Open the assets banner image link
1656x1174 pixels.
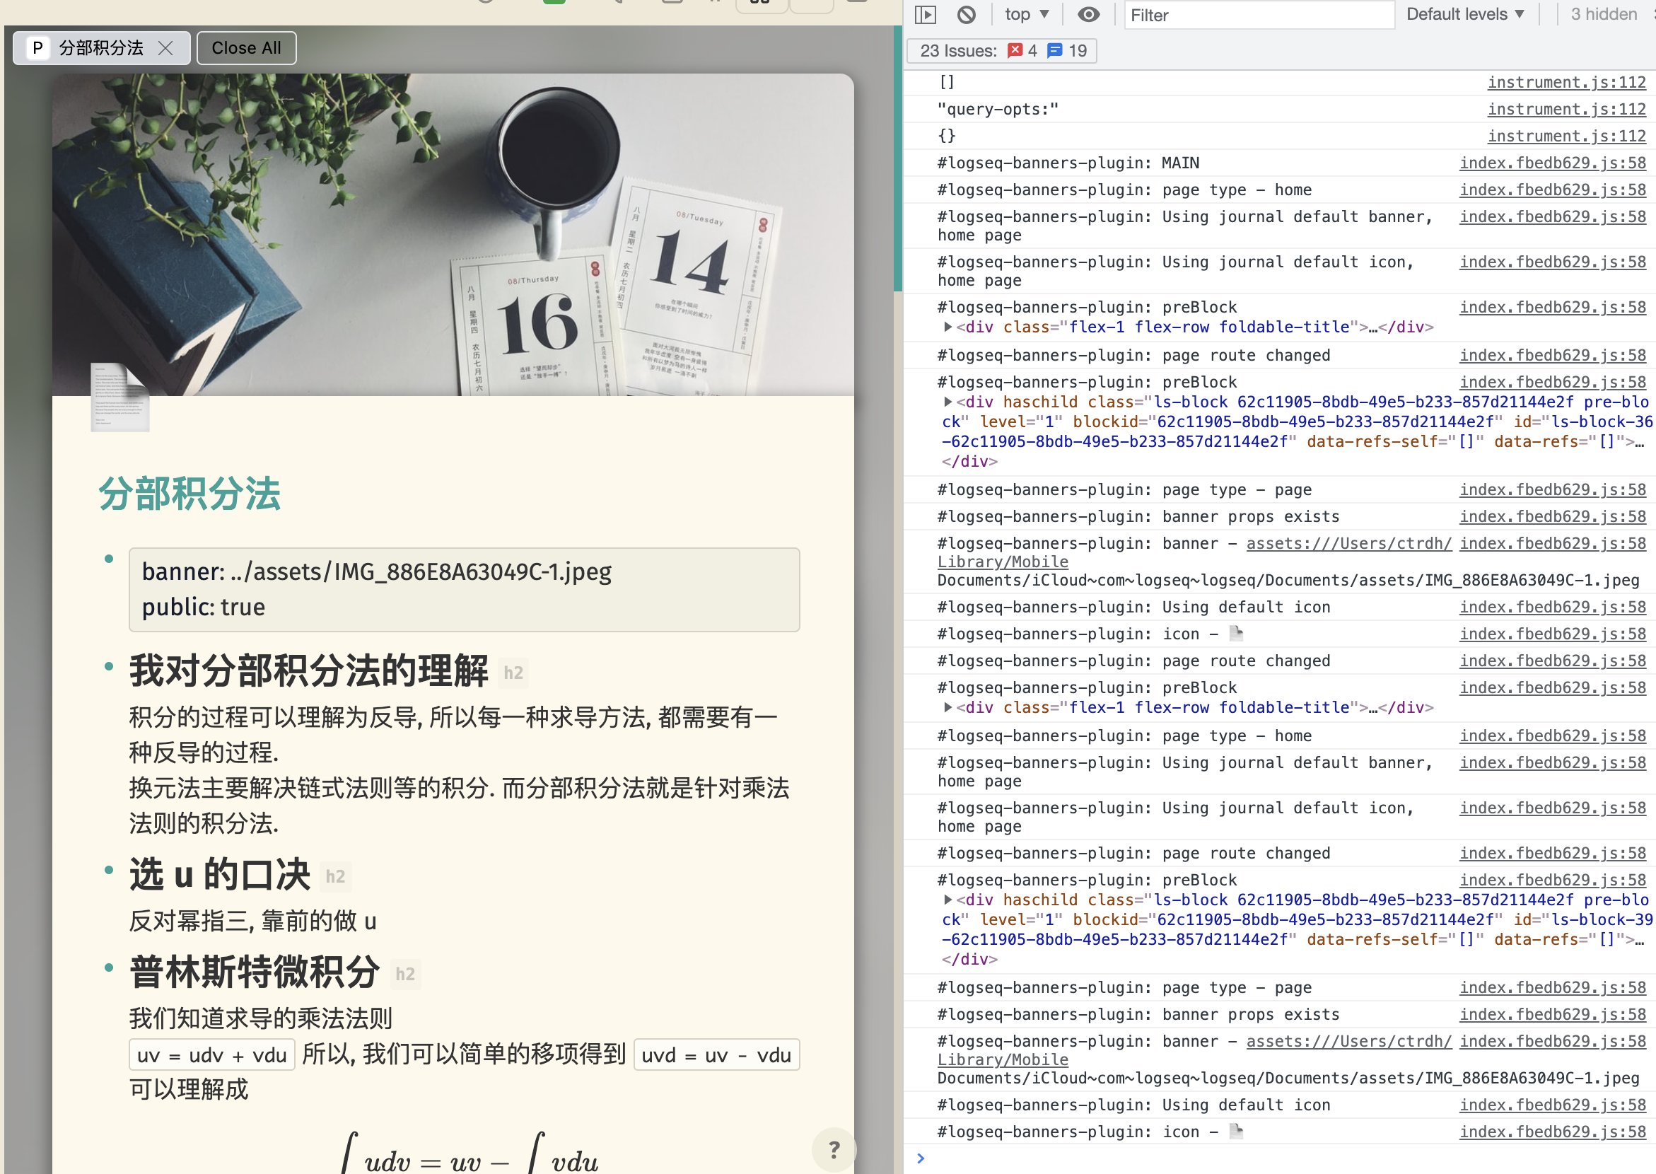[x=1347, y=543]
